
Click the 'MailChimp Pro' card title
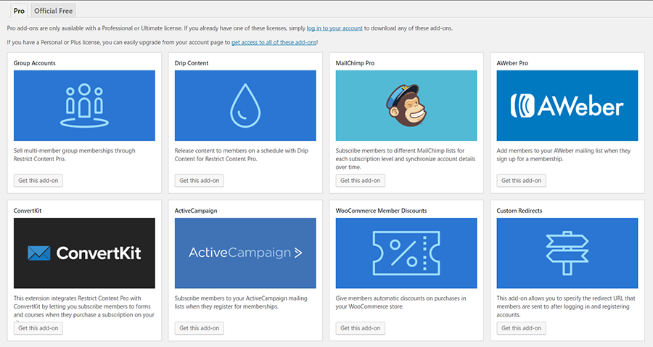[356, 63]
